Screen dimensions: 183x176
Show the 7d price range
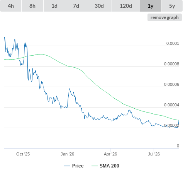[x=76, y=6]
